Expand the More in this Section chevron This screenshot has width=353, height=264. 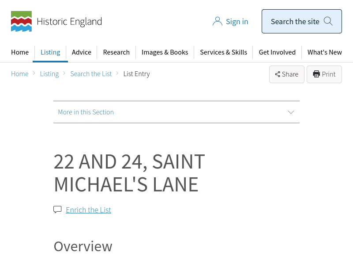click(291, 112)
